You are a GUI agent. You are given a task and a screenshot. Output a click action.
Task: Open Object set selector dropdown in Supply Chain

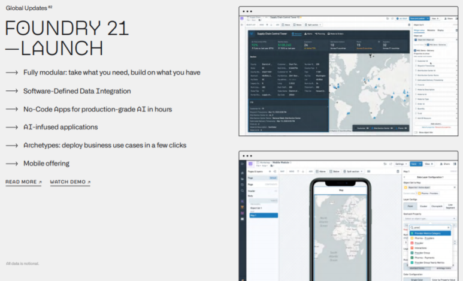436,40
